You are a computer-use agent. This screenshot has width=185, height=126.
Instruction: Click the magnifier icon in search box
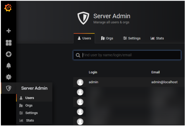coord(78,55)
